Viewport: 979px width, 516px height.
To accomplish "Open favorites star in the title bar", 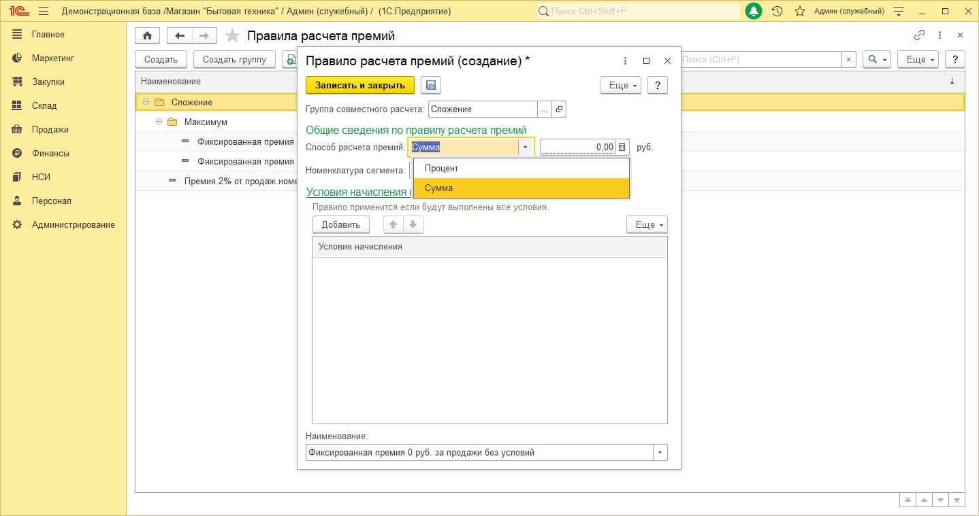I will pyautogui.click(x=800, y=12).
